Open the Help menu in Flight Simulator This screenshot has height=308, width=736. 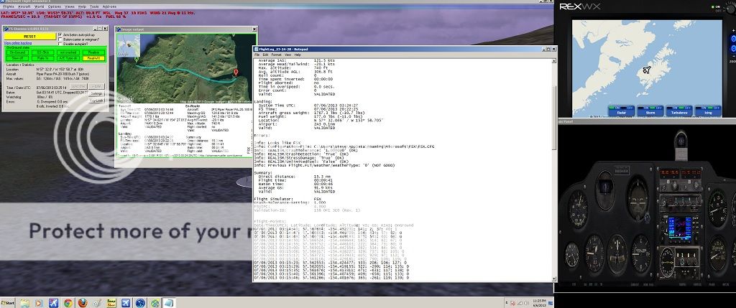pyautogui.click(x=82, y=6)
